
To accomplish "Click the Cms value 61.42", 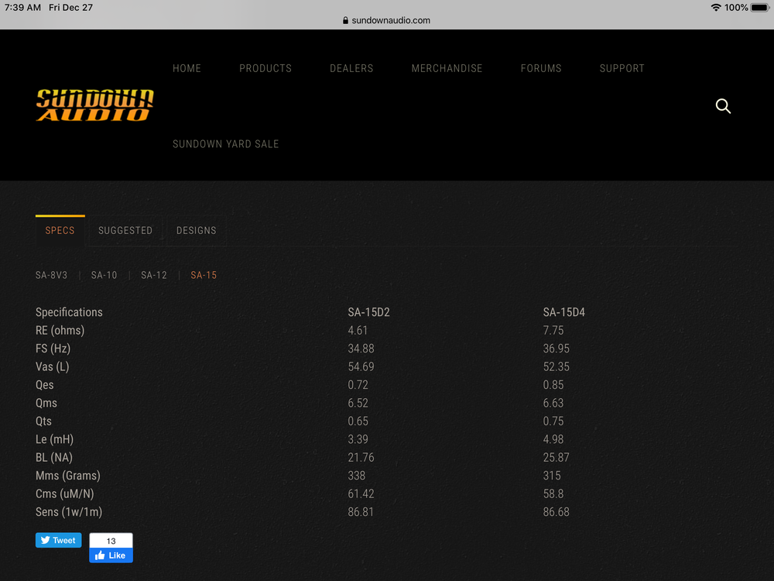I will (x=361, y=494).
